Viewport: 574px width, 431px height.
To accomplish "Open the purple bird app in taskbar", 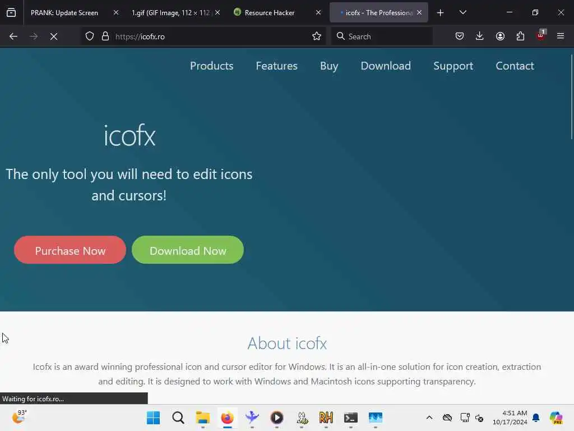I will click(252, 418).
